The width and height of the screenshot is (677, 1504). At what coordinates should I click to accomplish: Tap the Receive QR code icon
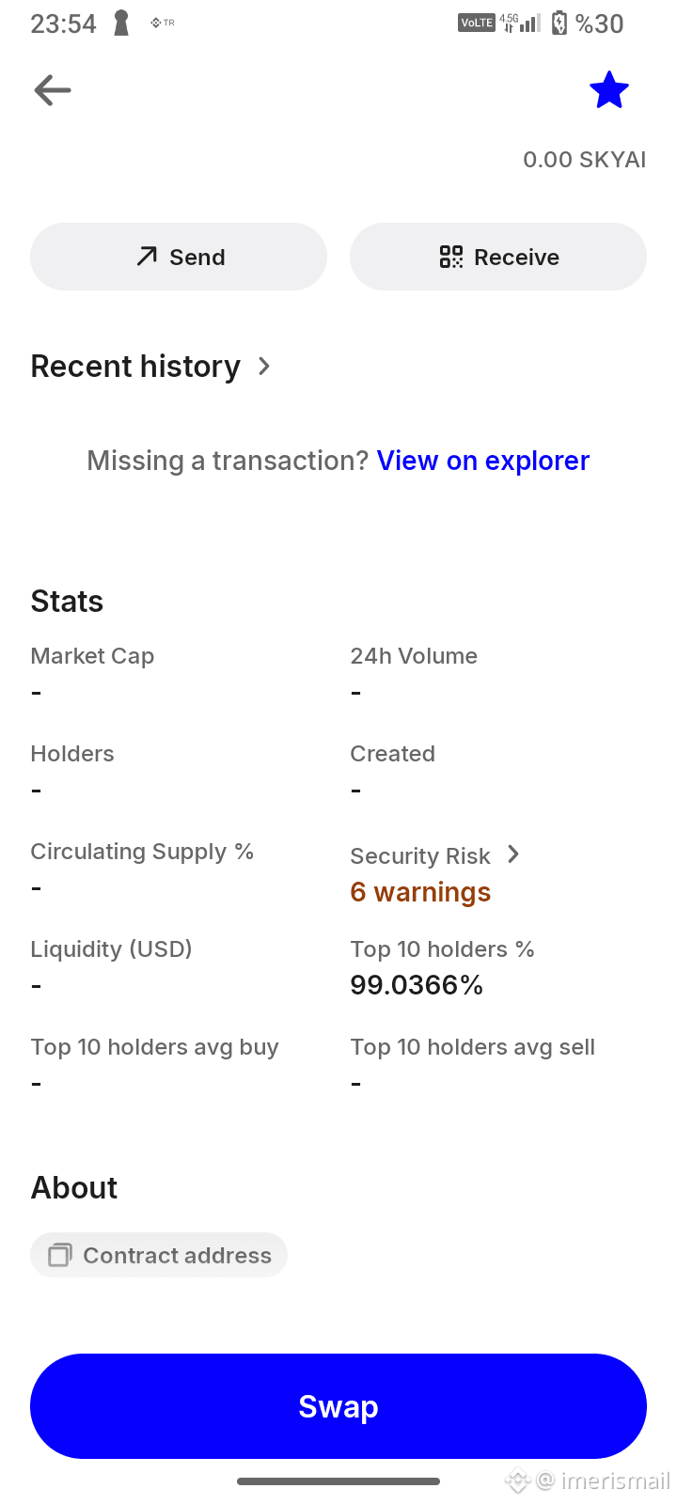click(451, 257)
